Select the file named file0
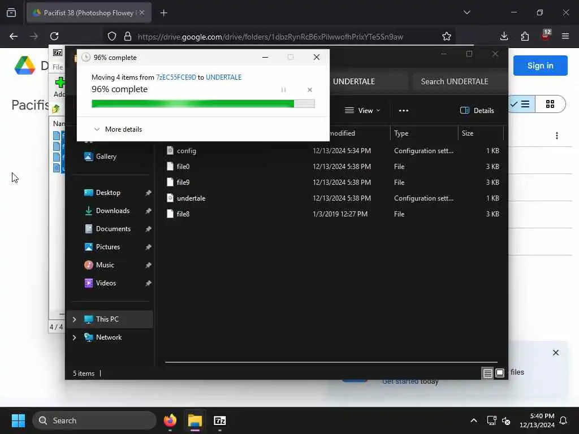 click(183, 167)
